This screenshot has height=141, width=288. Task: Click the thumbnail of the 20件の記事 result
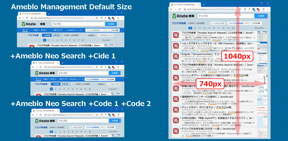pos(262,121)
